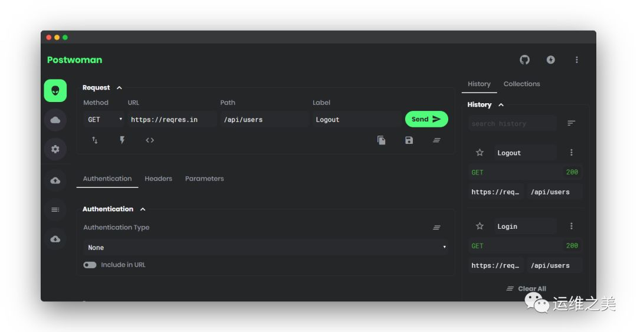
Task: Click the cloud upload sidebar icon
Action: 55,180
